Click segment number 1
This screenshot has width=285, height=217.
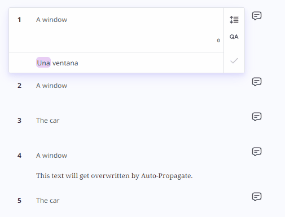(19, 20)
